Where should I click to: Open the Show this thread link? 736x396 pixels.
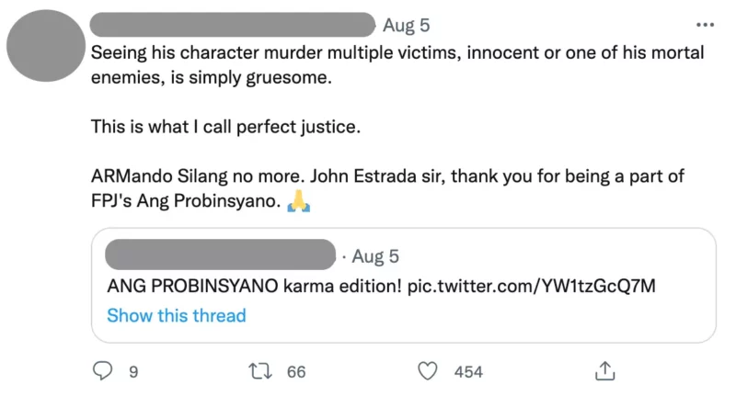pyautogui.click(x=177, y=315)
